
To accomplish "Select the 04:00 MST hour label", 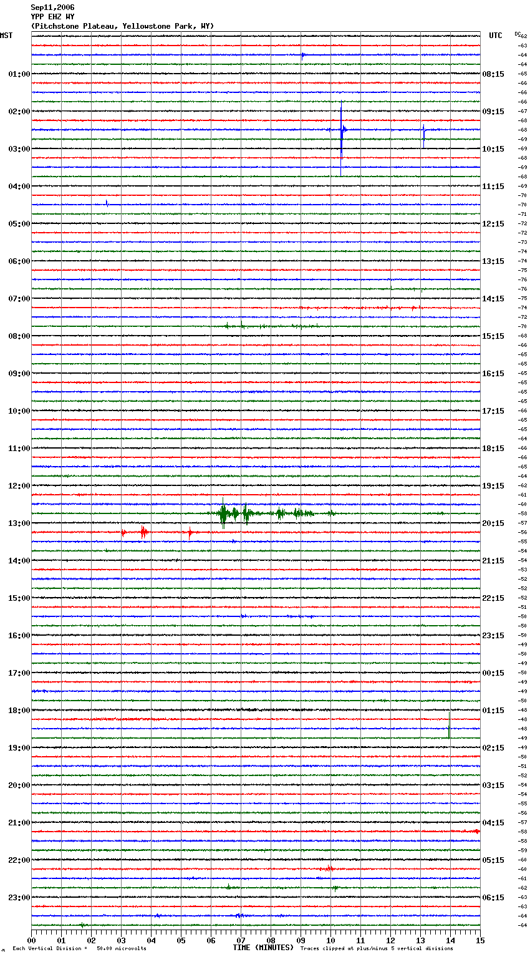I will (x=19, y=187).
